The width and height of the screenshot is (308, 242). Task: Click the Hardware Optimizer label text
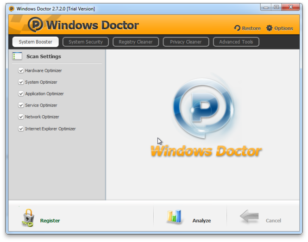coord(44,71)
